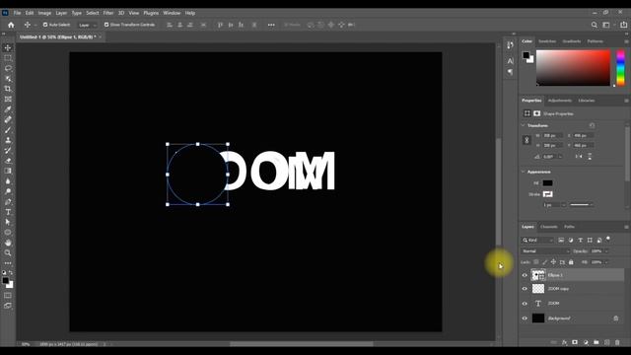This screenshot has height=355, width=631.
Task: Open the stroke width dropdown
Action: 563,205
